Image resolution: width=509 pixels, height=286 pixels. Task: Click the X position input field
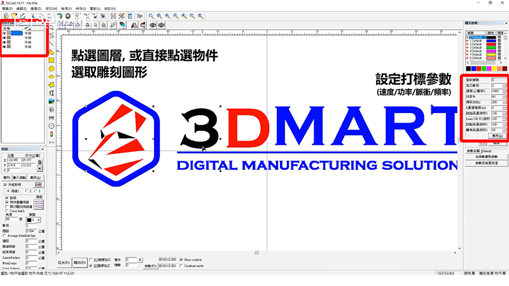(12, 159)
